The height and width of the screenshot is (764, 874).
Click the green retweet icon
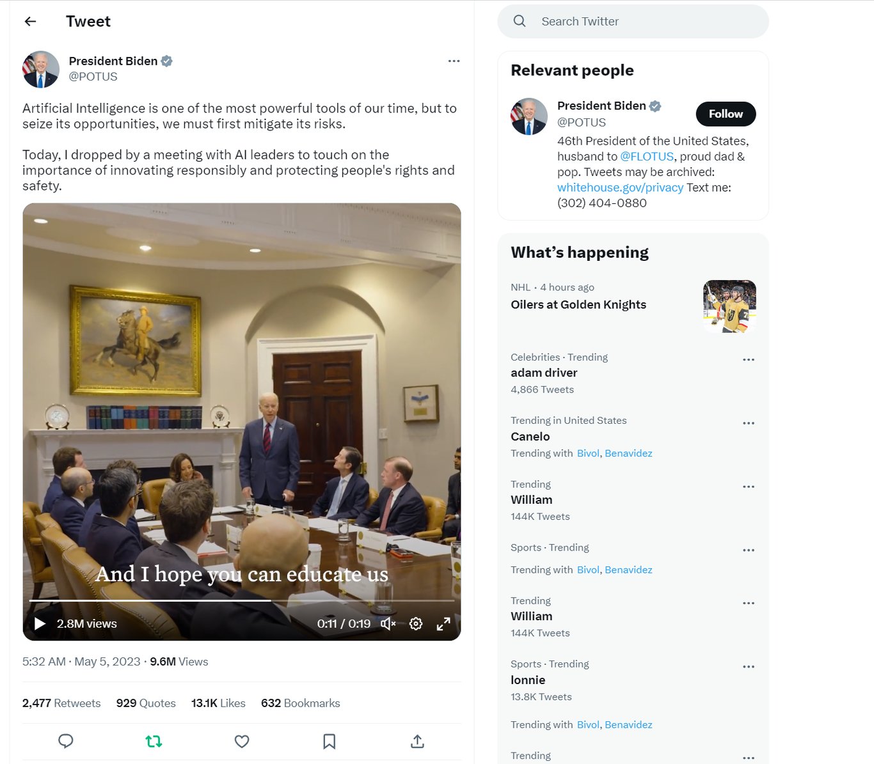[x=154, y=741]
